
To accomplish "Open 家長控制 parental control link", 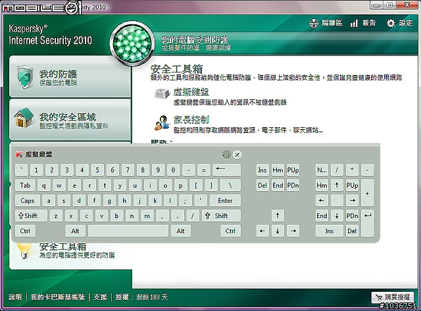I will click(191, 119).
